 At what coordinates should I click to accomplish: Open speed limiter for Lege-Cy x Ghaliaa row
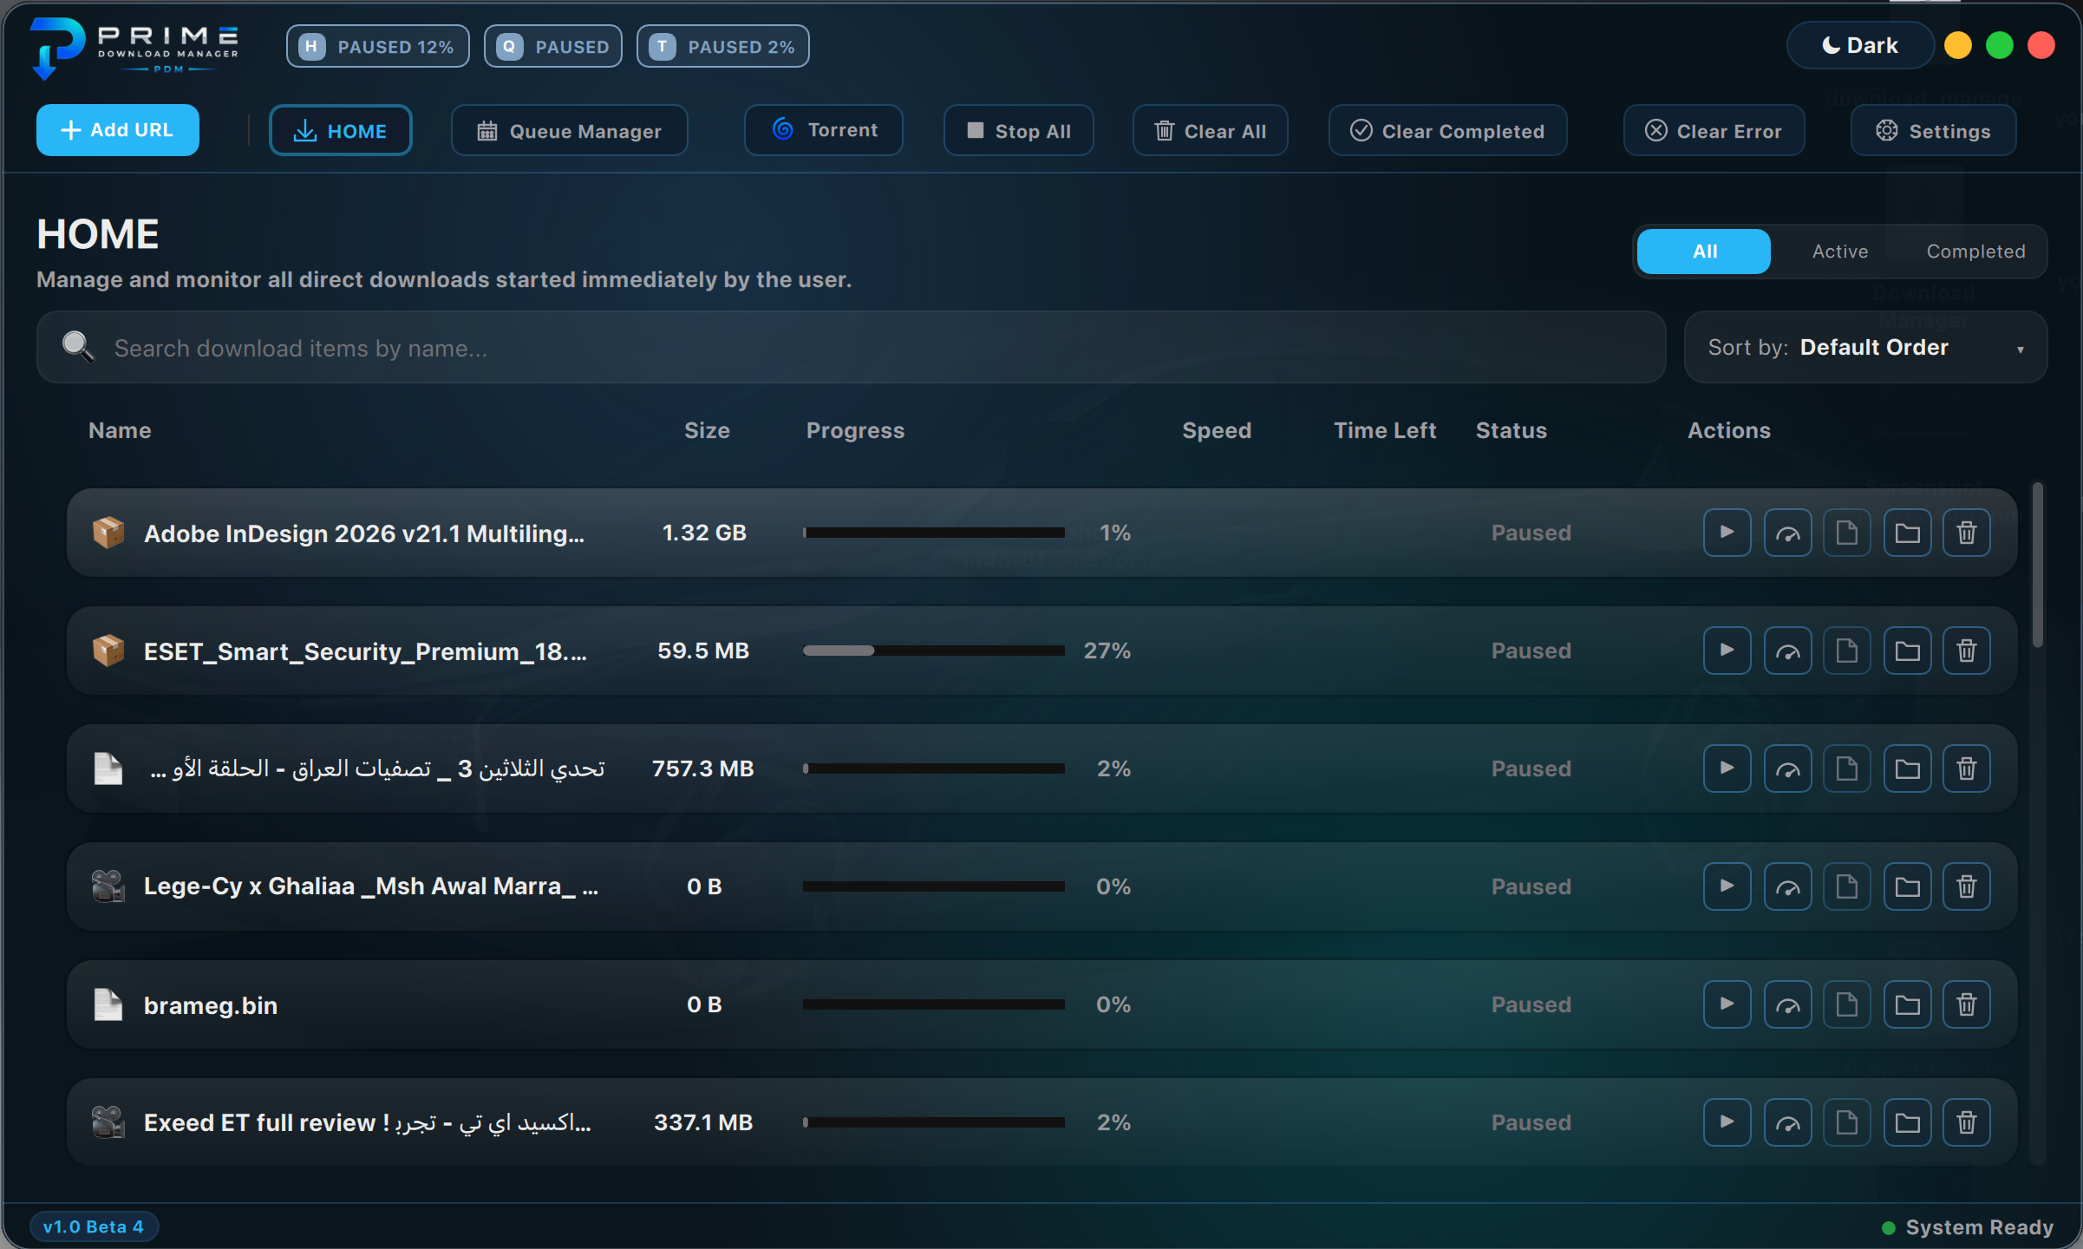(1787, 886)
